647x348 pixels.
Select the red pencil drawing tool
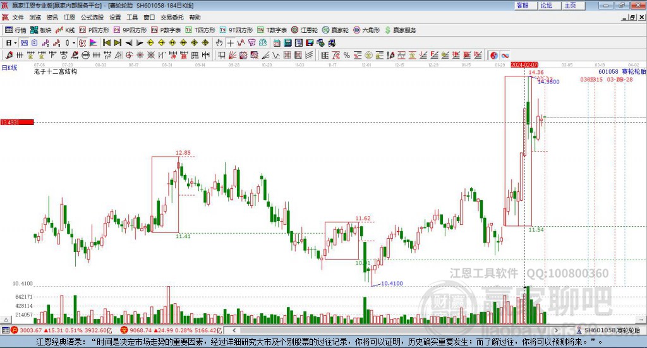pos(9,55)
